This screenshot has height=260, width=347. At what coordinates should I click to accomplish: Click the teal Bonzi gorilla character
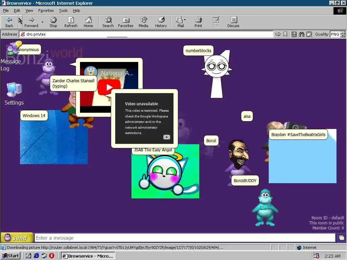tap(265, 208)
